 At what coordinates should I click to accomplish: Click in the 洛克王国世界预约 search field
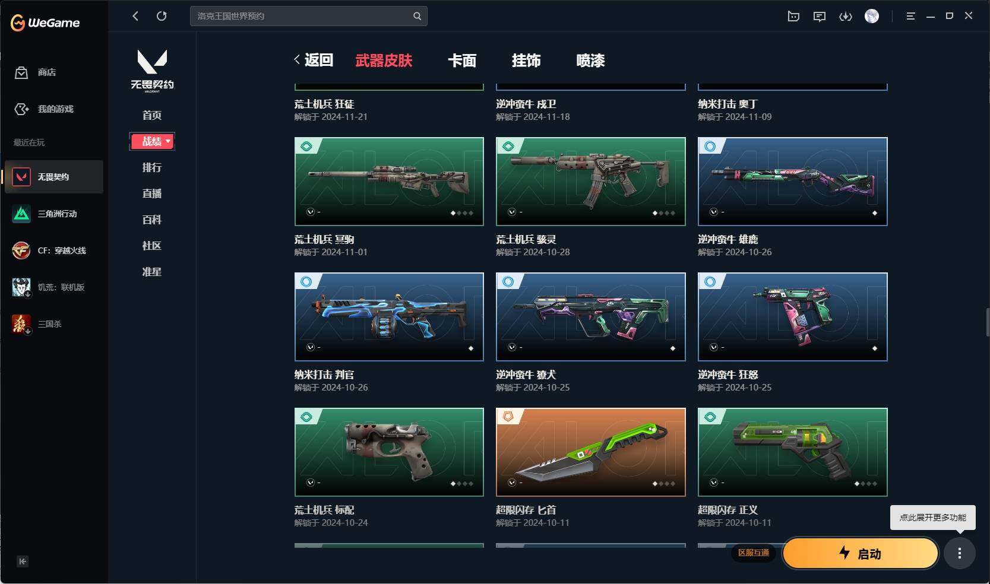(x=302, y=16)
